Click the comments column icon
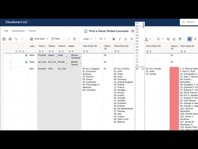This screenshot has height=149, width=198. tap(20, 51)
